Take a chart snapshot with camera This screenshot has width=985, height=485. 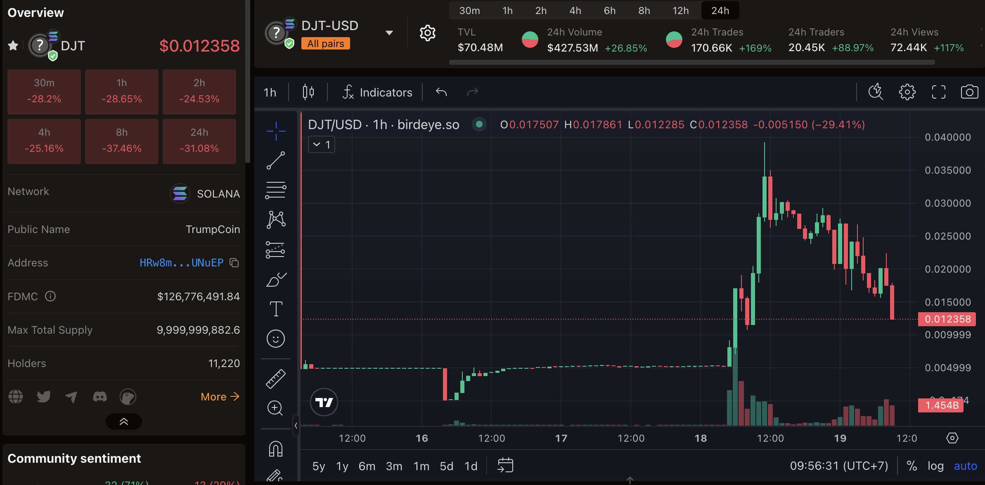pos(969,92)
